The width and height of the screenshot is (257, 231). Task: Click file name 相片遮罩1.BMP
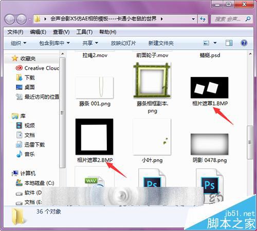tap(210, 104)
